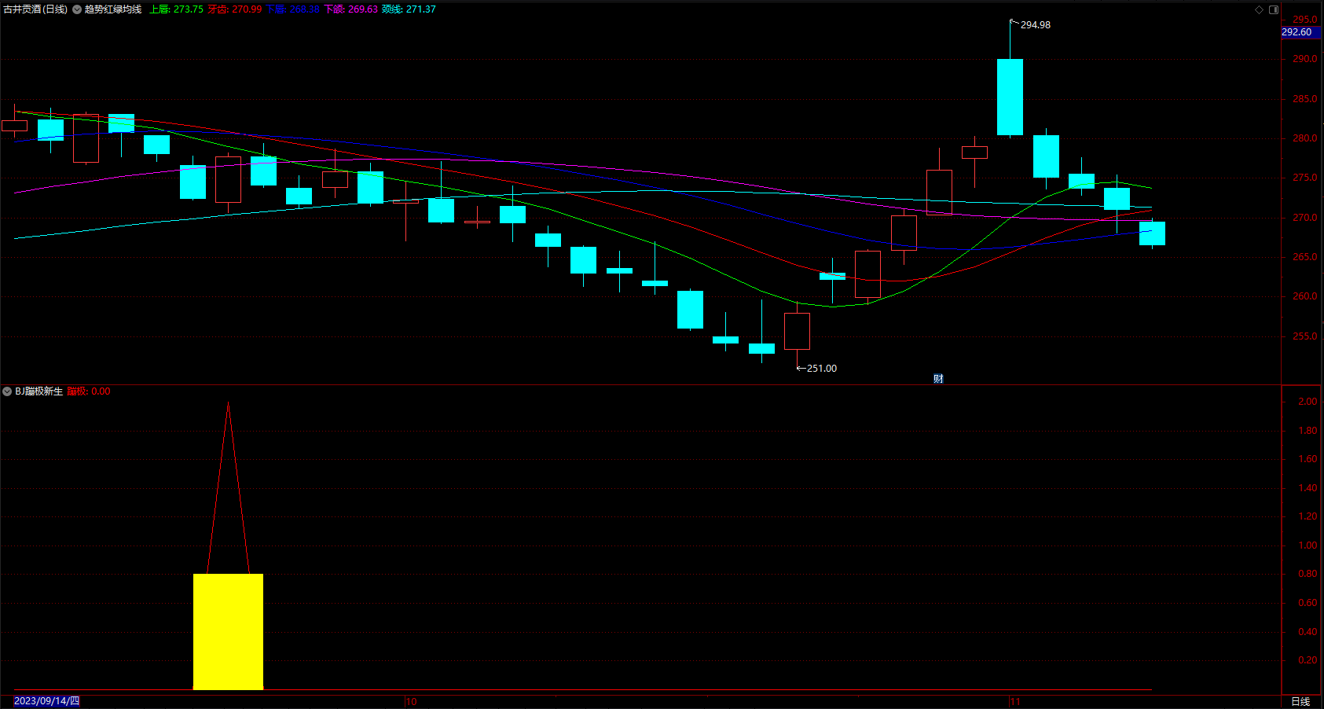
Task: Click the 294.98 high price annotation
Action: (x=1036, y=25)
